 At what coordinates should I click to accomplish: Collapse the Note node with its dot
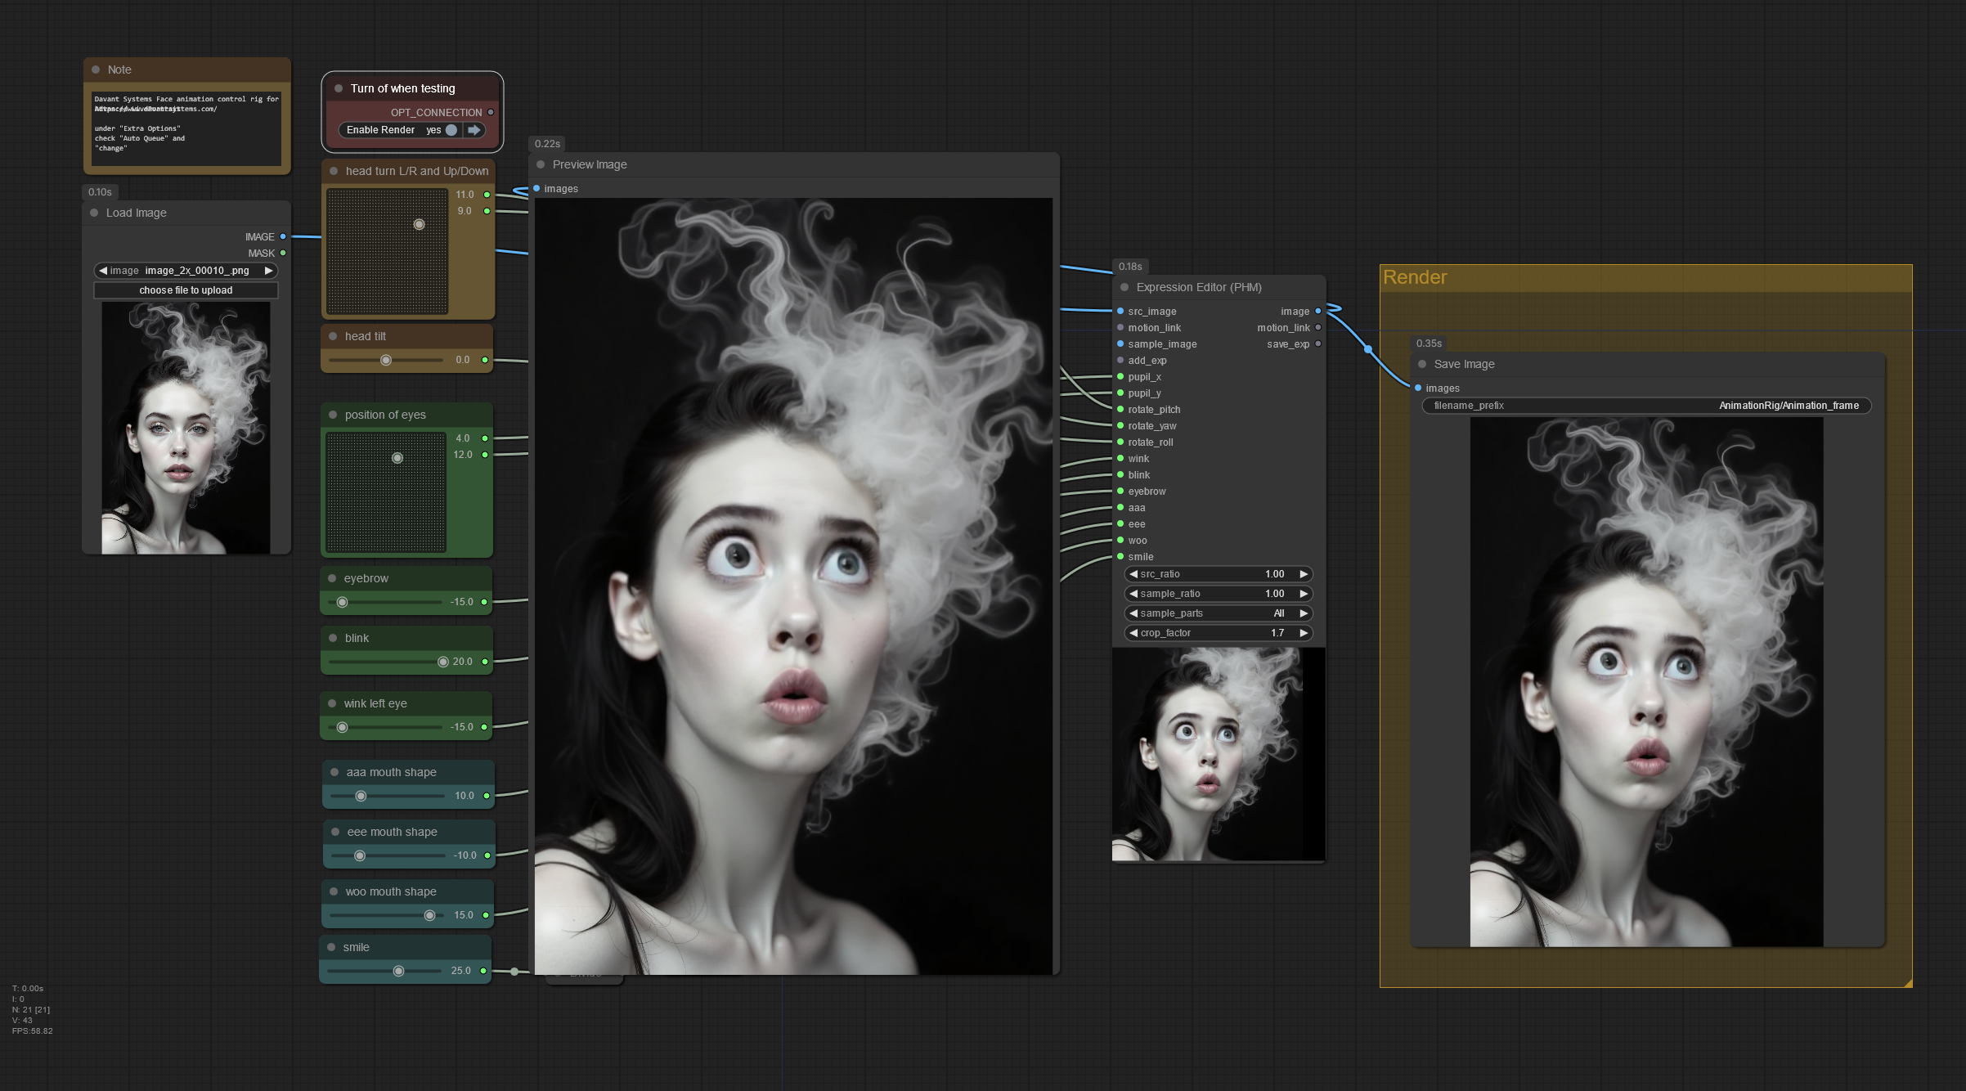pyautogui.click(x=96, y=70)
